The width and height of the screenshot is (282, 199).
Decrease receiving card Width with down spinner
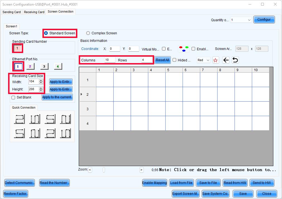pos(41,83)
